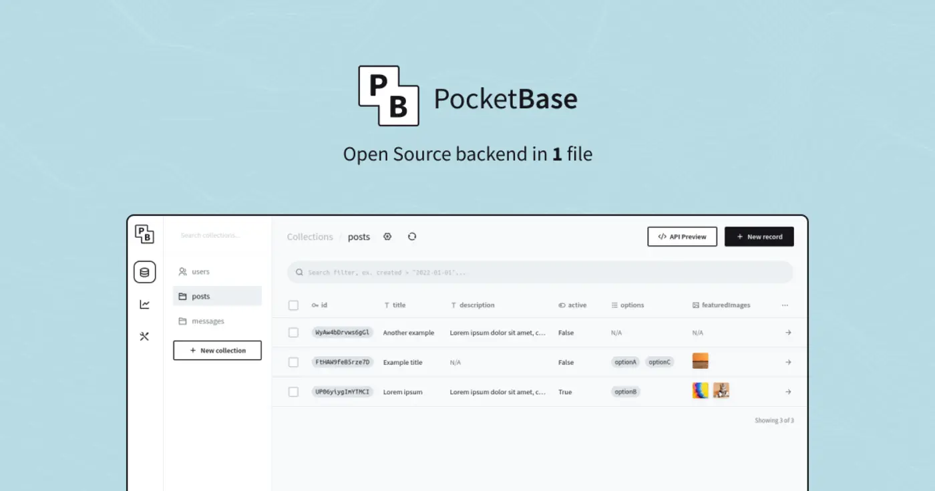The image size is (935, 491).
Task: Open Settings via the wrench icon
Action: [144, 336]
